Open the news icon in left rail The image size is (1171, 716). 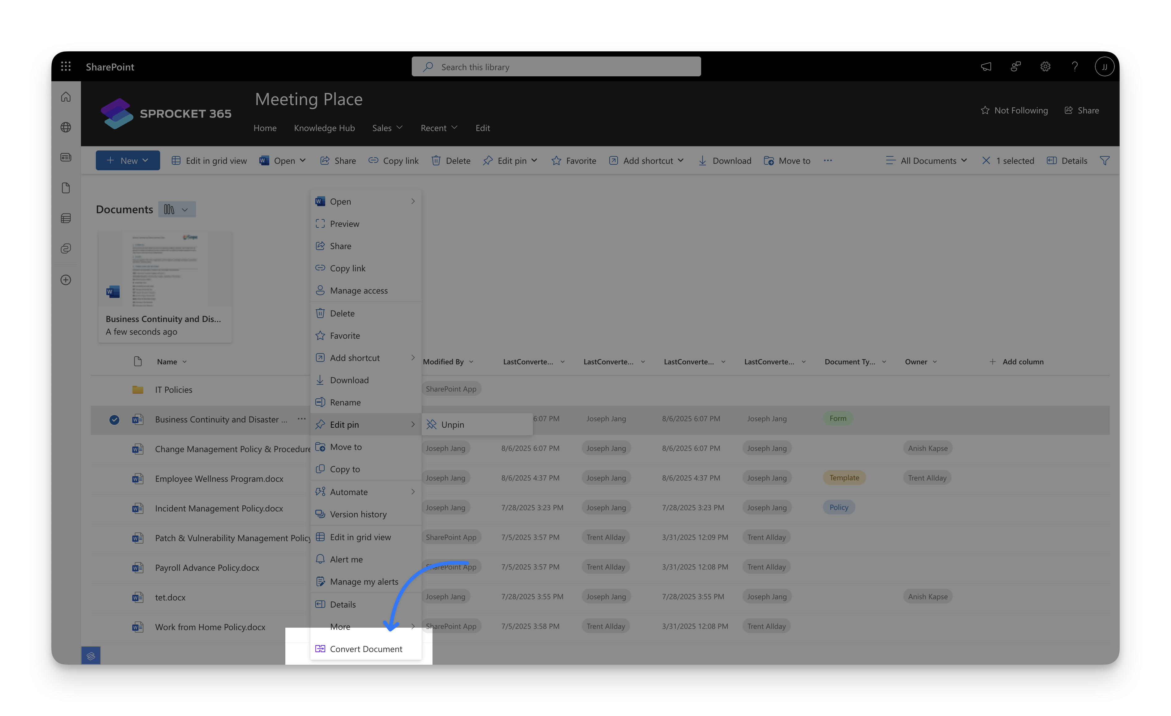click(x=66, y=157)
